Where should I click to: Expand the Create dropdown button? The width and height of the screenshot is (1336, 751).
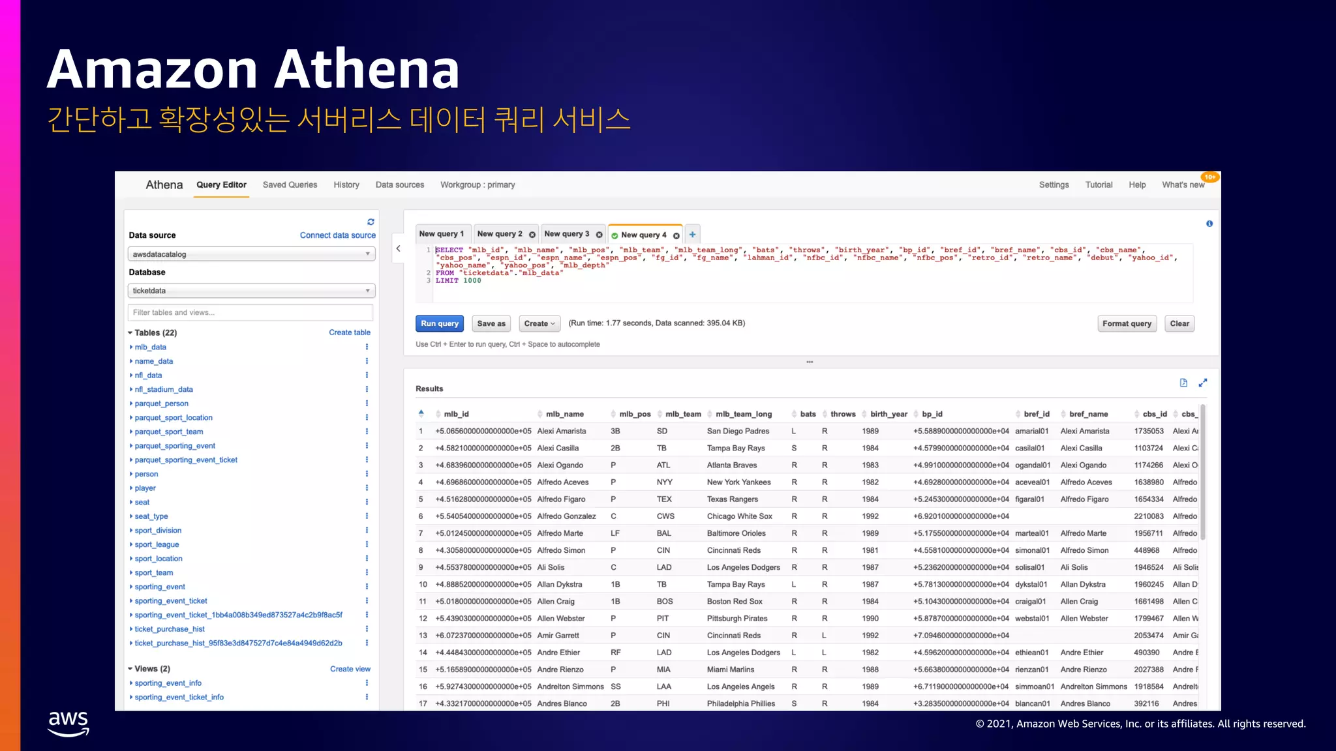pos(539,323)
